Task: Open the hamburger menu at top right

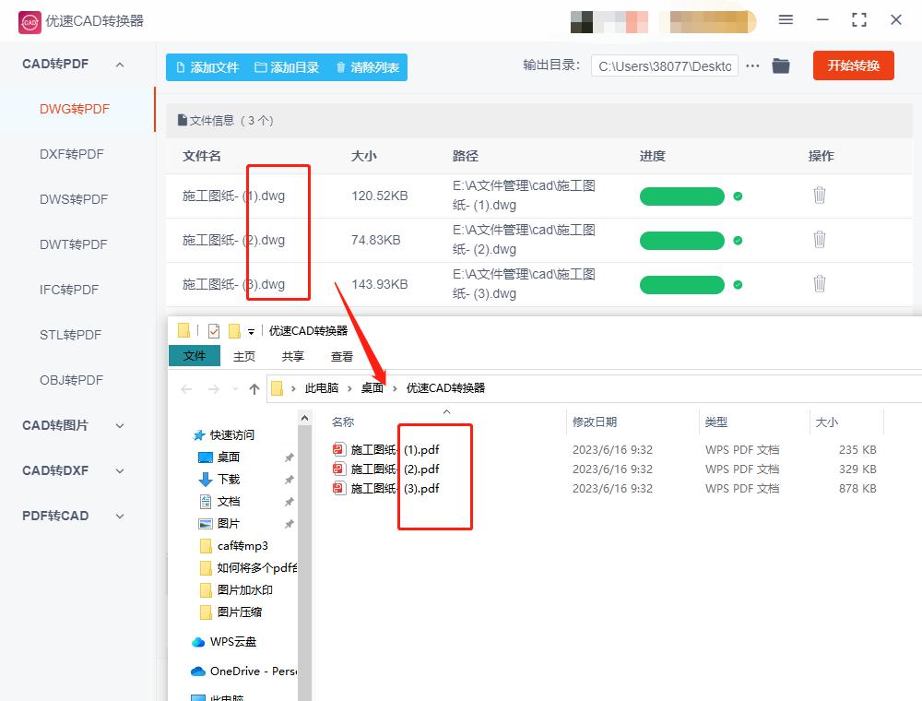Action: click(786, 18)
